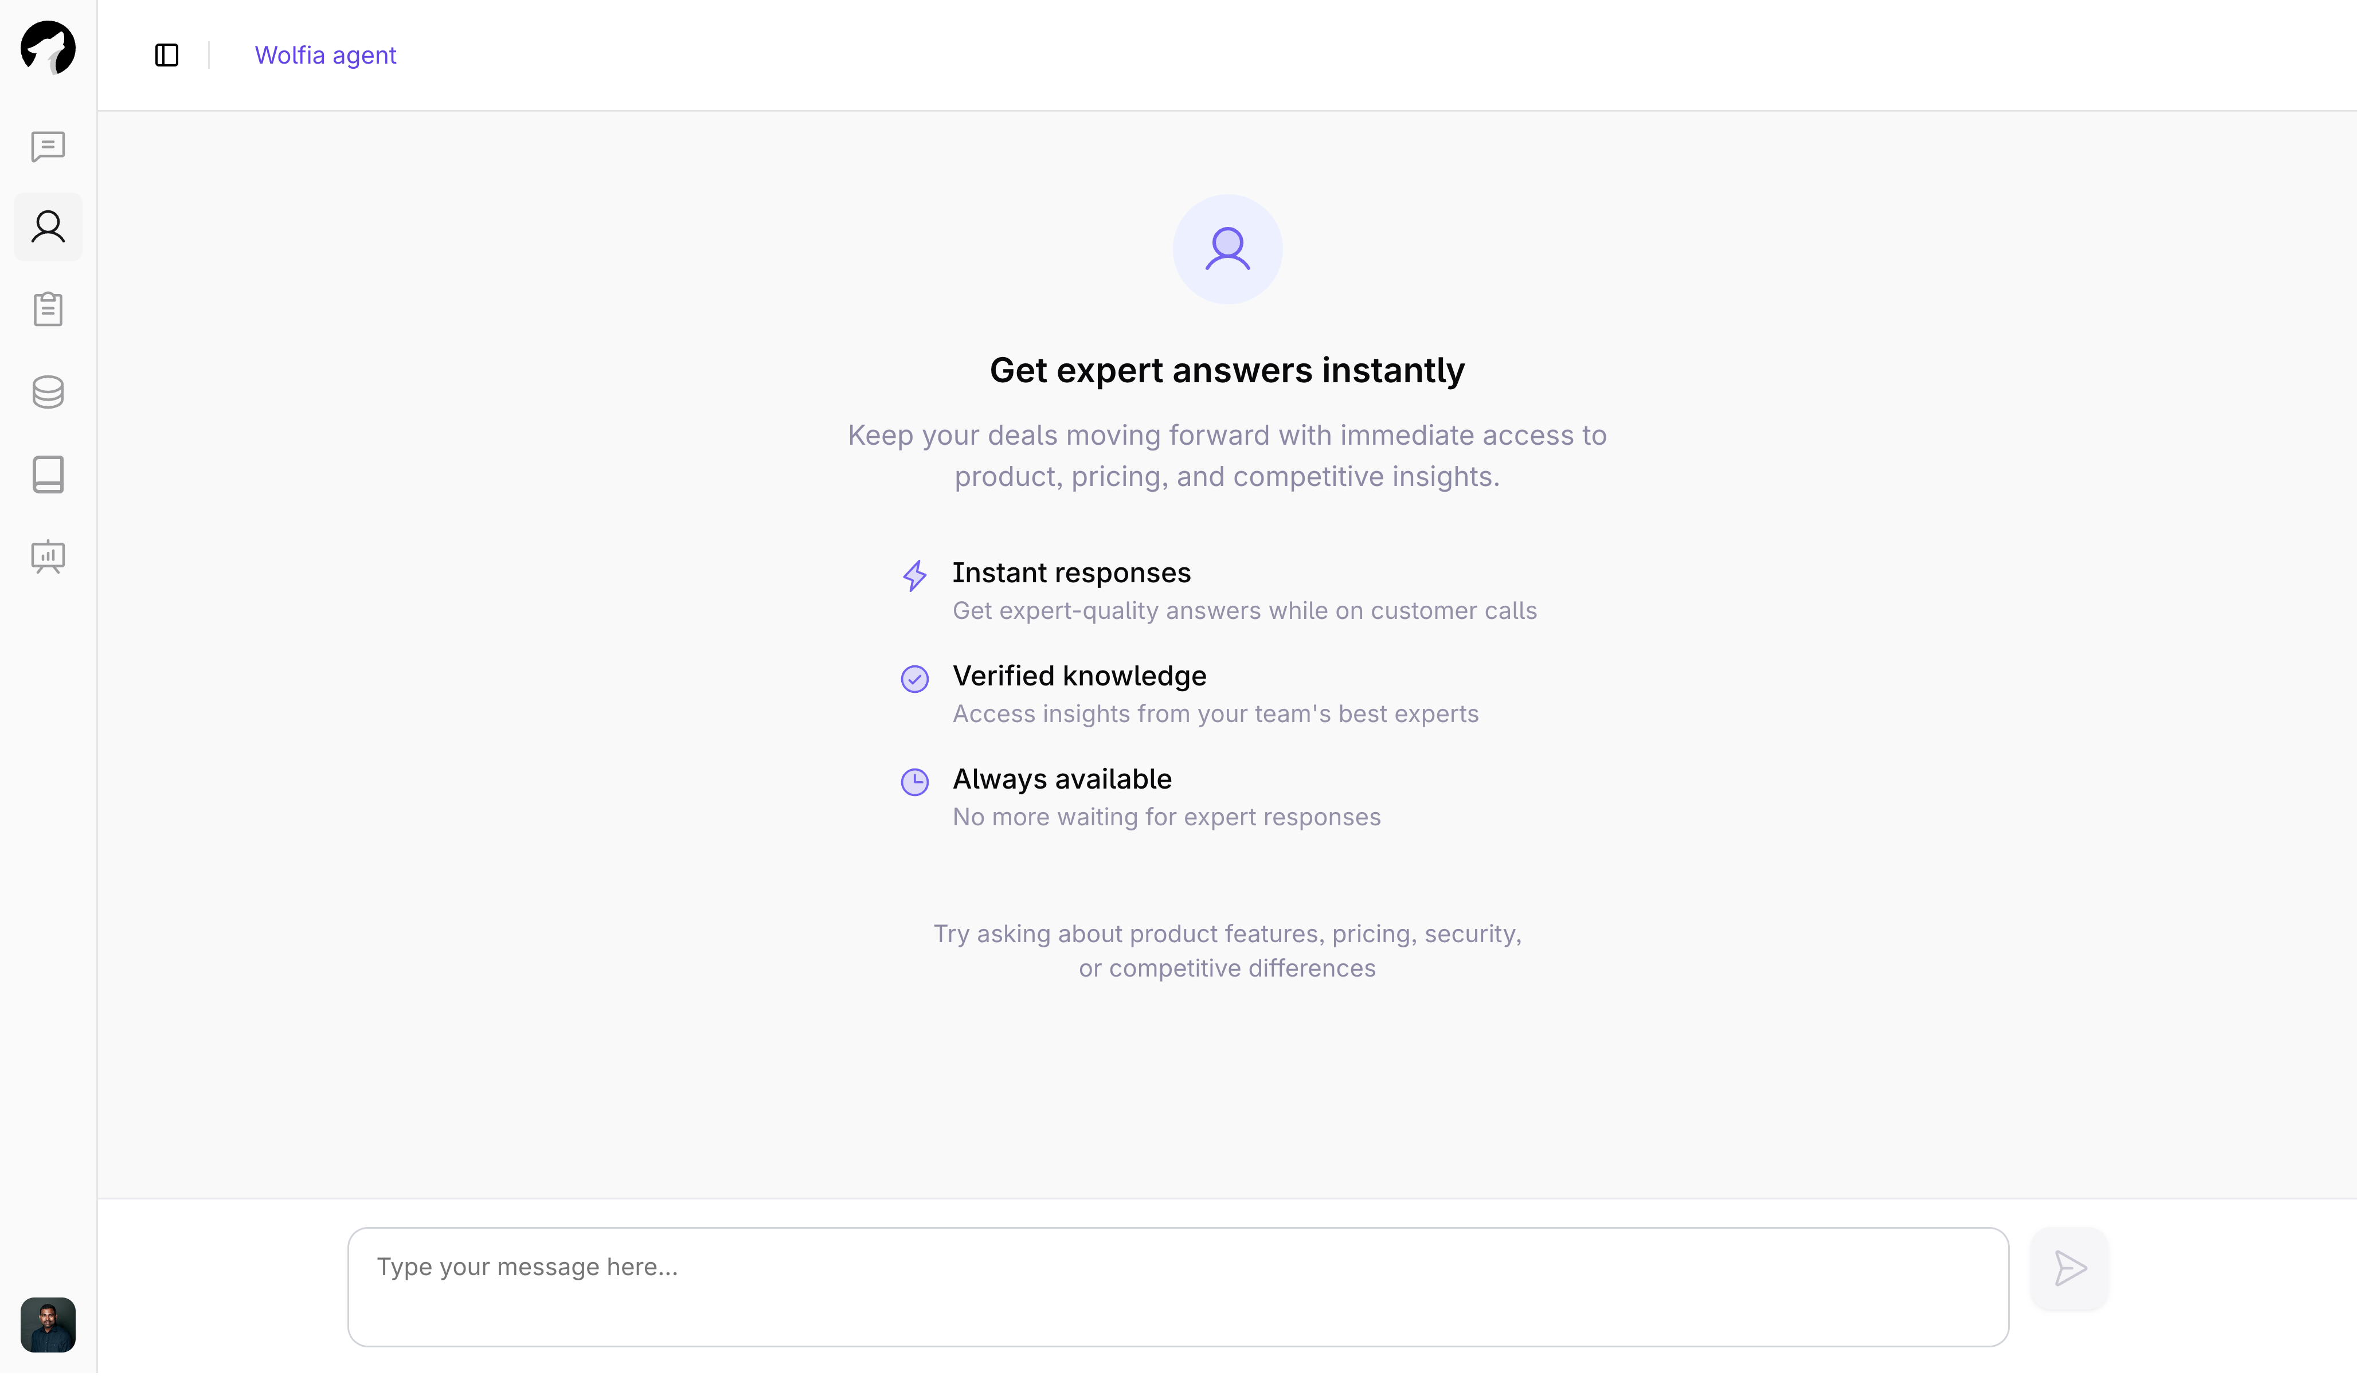Image resolution: width=2359 pixels, height=1376 pixels.
Task: Open the chat messages sidebar icon
Action: [x=48, y=146]
